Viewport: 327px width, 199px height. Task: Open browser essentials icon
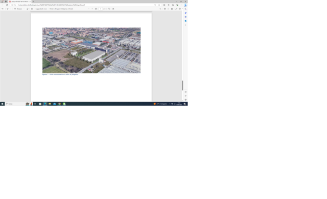click(x=177, y=5)
